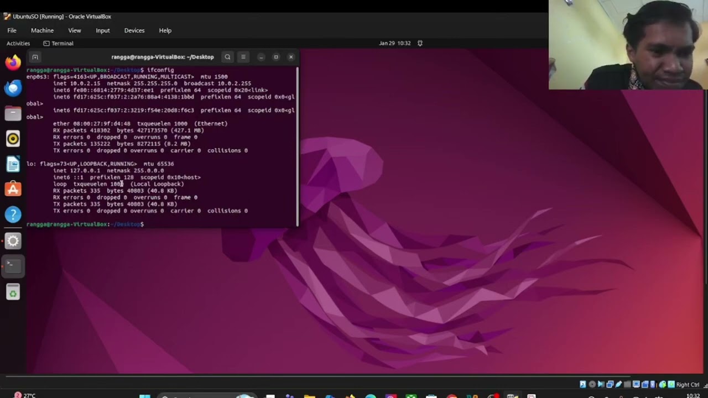Open the VirtualBox Input menu
This screenshot has height=398, width=708.
point(103,30)
